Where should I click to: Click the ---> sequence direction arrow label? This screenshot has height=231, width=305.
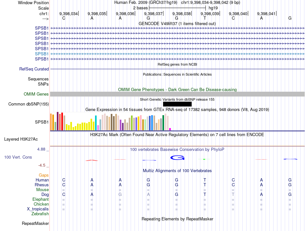(x=46, y=19)
